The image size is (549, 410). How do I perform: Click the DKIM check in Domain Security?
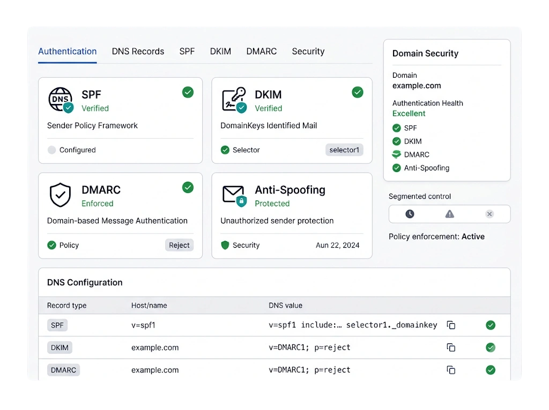[396, 141]
